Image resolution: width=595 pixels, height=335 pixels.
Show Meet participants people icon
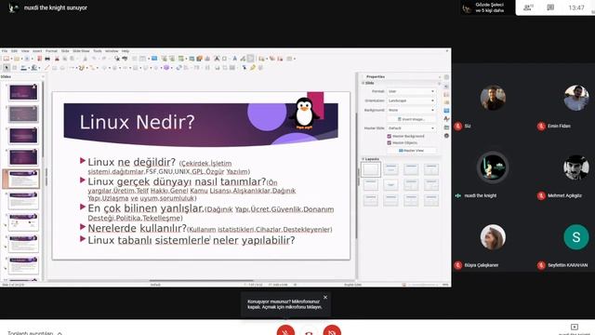pos(527,7)
